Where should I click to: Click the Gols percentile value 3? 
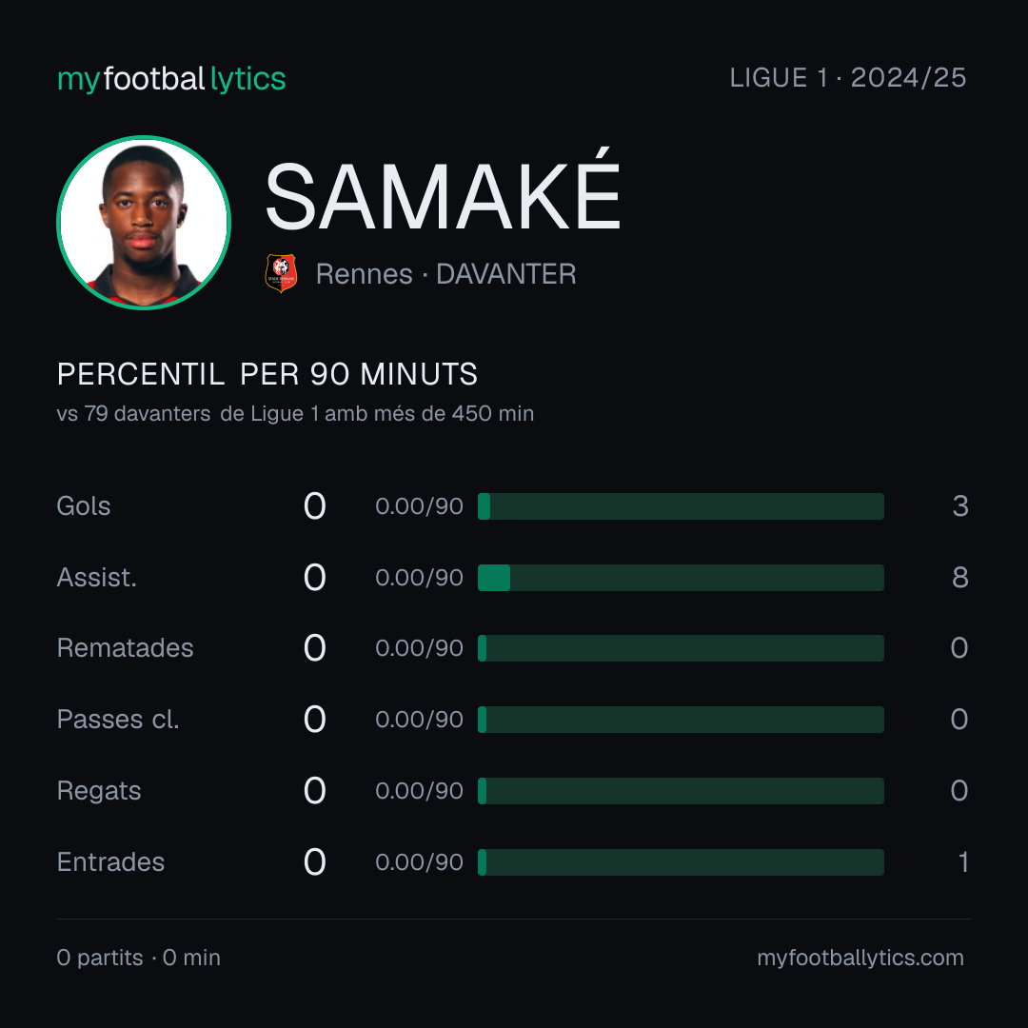click(960, 506)
